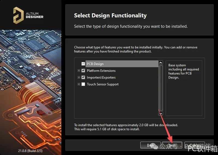Click the feature list scroll up arrow

click(x=161, y=63)
